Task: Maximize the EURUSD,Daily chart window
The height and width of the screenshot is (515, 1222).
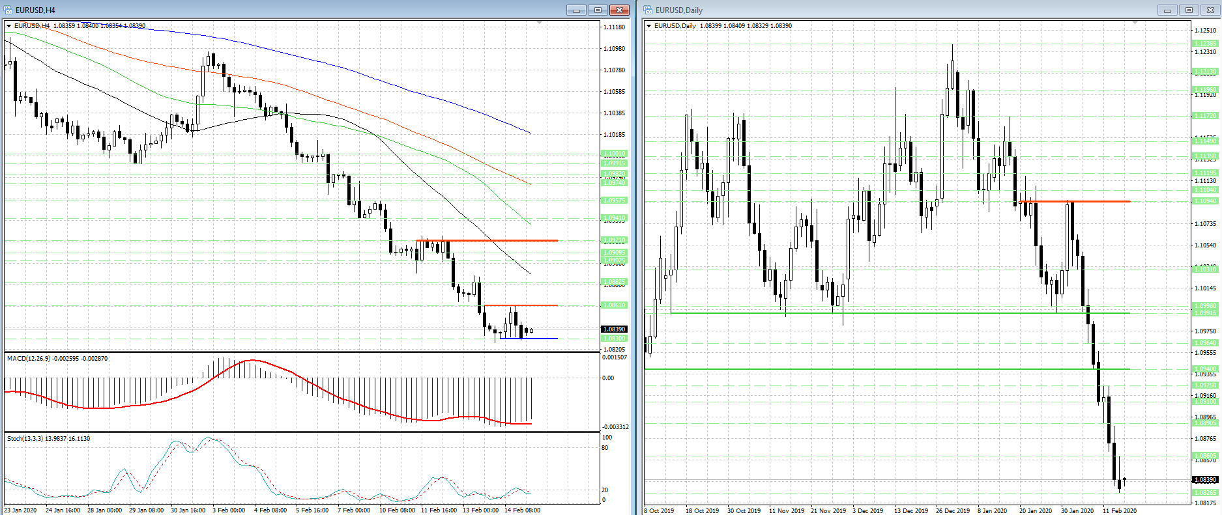Action: click(x=1189, y=10)
